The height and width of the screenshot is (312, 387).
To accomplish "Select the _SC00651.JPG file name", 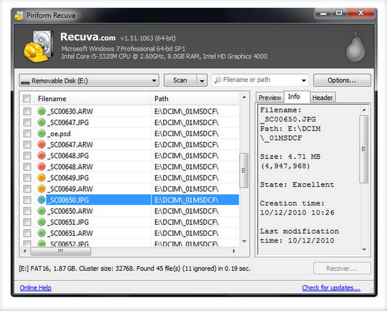I will point(68,222).
